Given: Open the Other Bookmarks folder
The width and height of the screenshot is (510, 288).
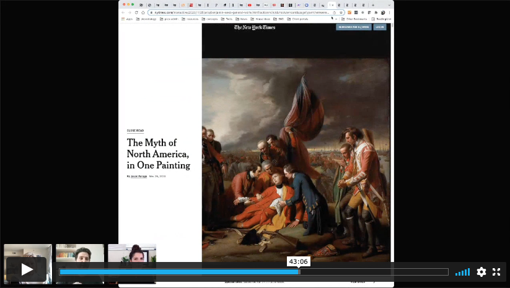Looking at the screenshot, I should click(x=354, y=19).
